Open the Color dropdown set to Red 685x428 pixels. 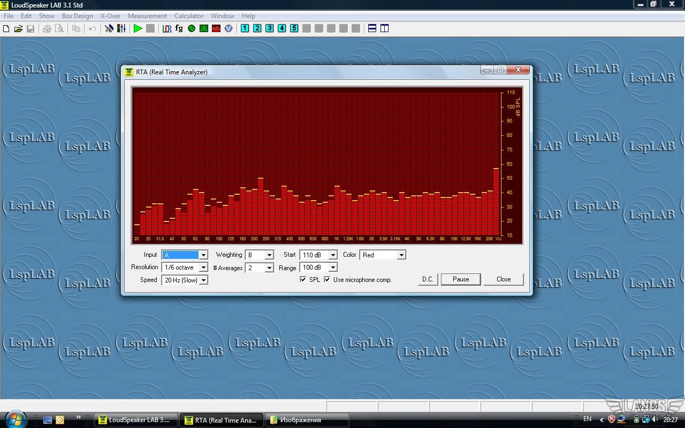401,255
